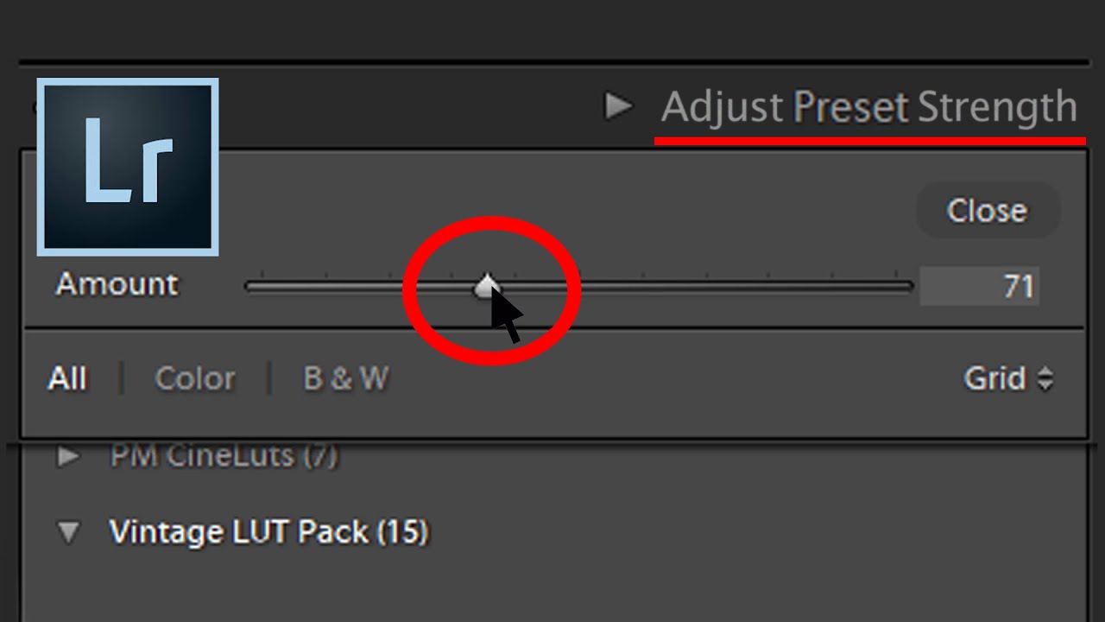Viewport: 1105px width, 622px height.
Task: Click the separator between All and Color
Action: pos(121,378)
